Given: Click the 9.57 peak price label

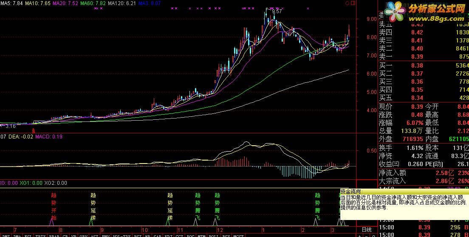Looking at the screenshot, I should click(x=277, y=11).
